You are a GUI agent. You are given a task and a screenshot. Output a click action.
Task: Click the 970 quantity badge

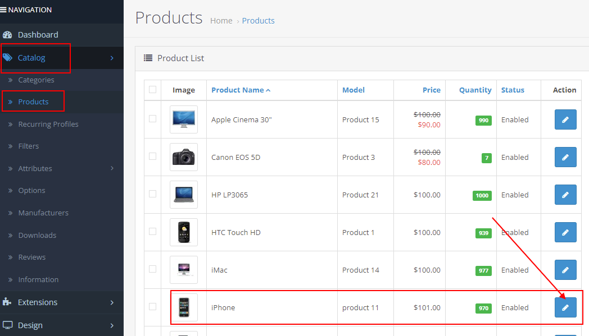click(x=483, y=309)
